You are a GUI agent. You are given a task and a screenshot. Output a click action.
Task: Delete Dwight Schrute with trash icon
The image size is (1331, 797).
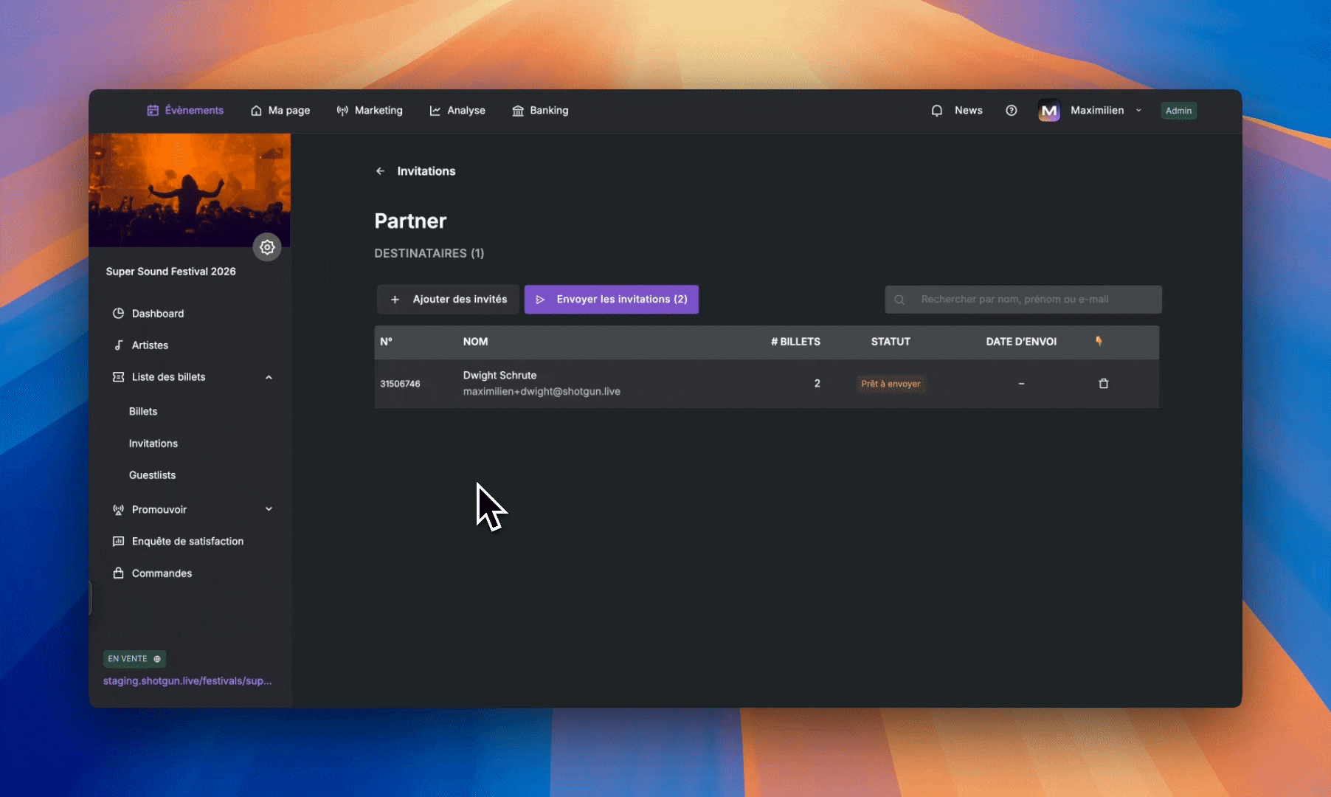1104,383
